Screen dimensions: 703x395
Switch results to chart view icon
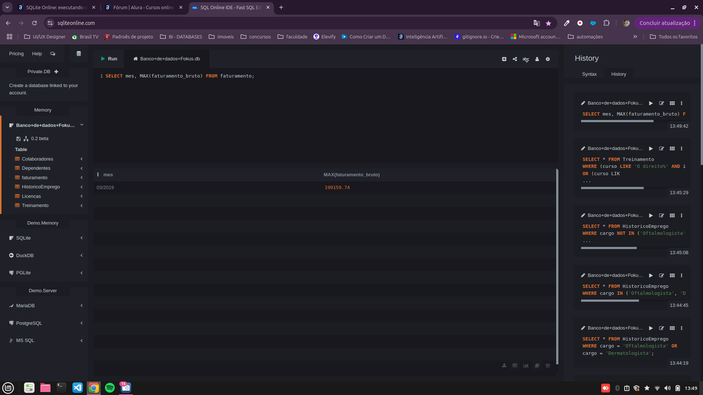[526, 366]
